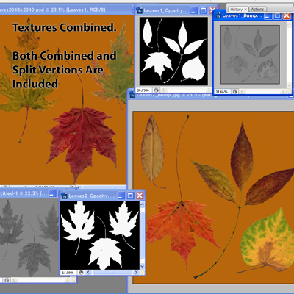This screenshot has width=294, height=294.
Task: Click the Leaves1_Opacity window title text
Action: 165,10
